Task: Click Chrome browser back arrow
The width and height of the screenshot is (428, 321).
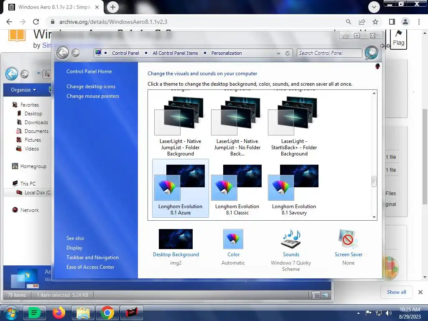Action: tap(9, 22)
